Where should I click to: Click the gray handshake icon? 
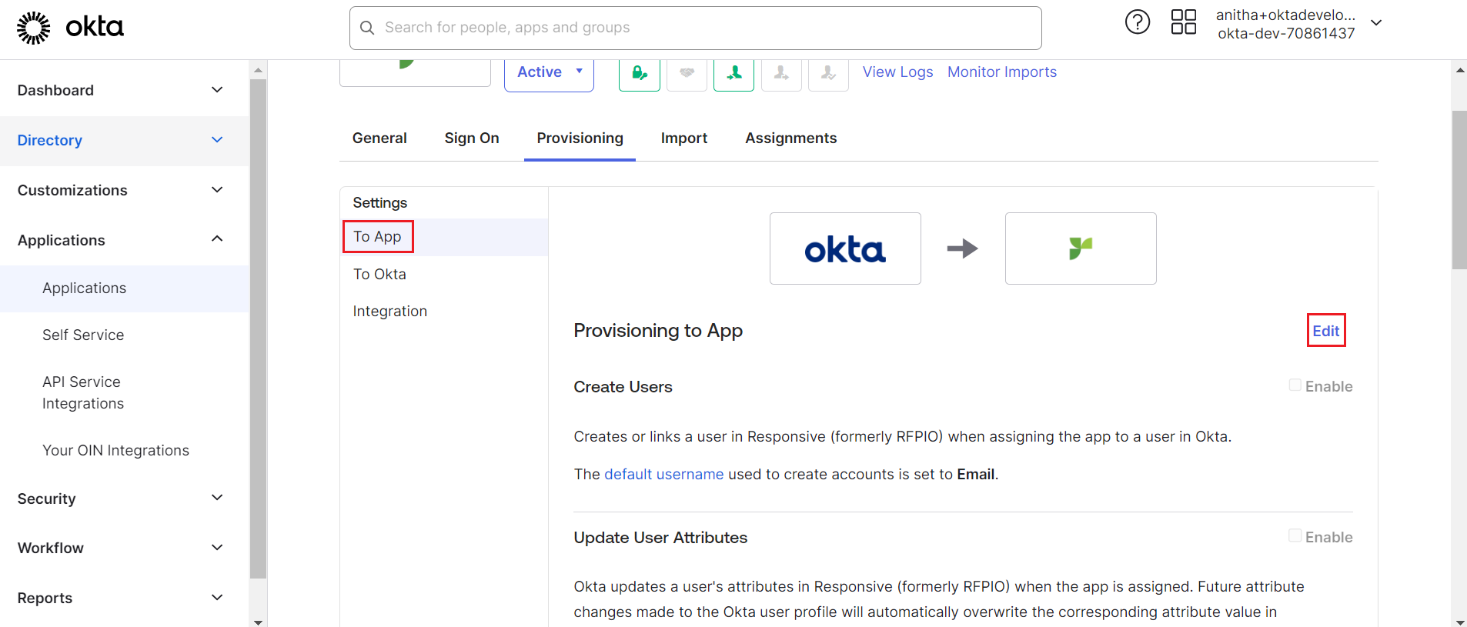[x=687, y=73]
